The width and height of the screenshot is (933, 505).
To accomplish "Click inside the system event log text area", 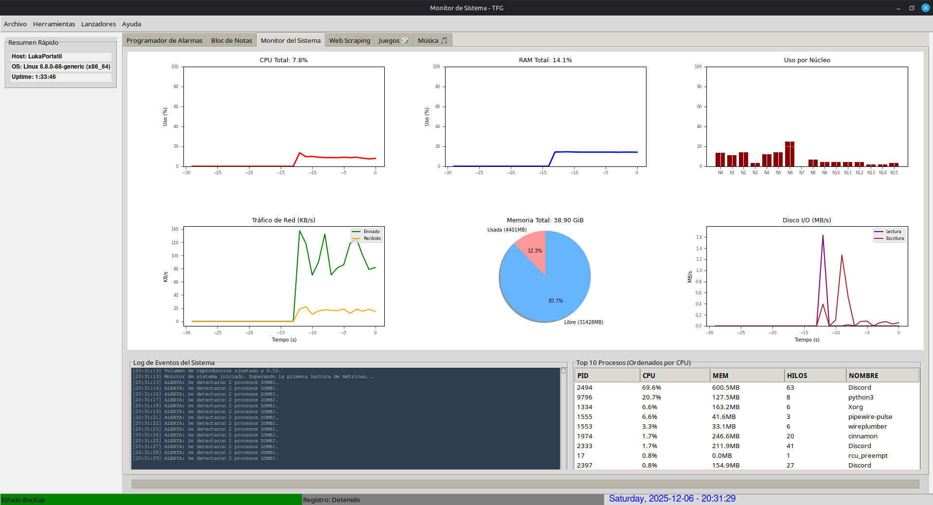I will coord(345,418).
